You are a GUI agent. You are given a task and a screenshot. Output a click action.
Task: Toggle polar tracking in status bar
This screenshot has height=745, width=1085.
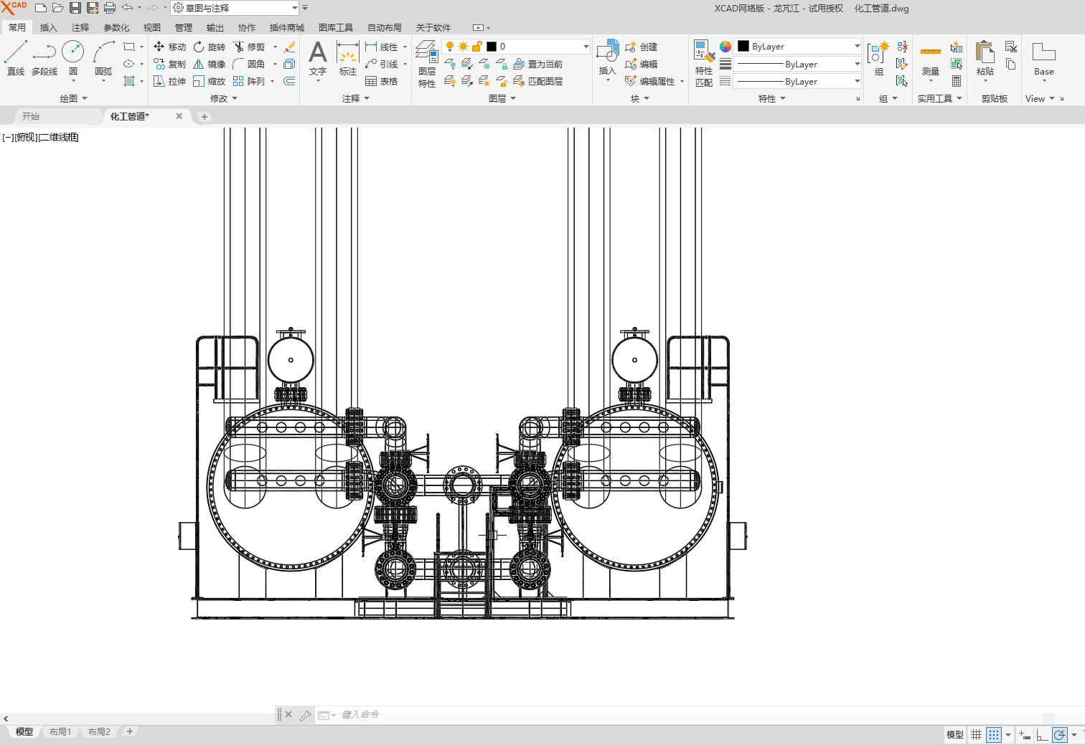[1060, 734]
